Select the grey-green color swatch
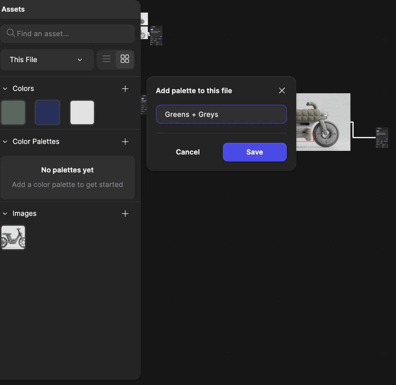Screen dimensions: 396x385 [x=13, y=113]
